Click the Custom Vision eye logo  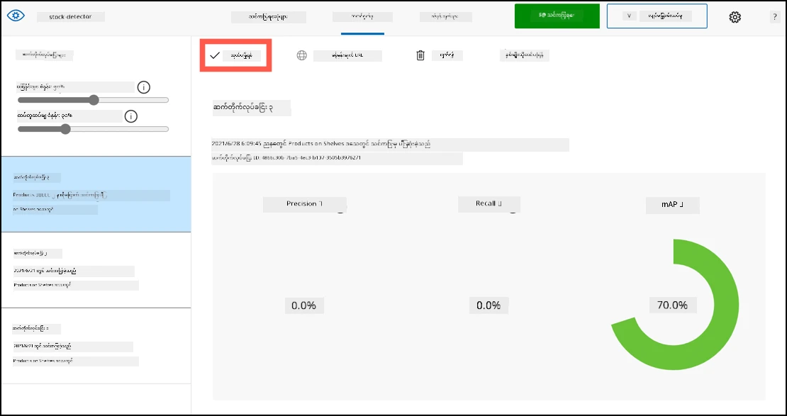(x=15, y=16)
